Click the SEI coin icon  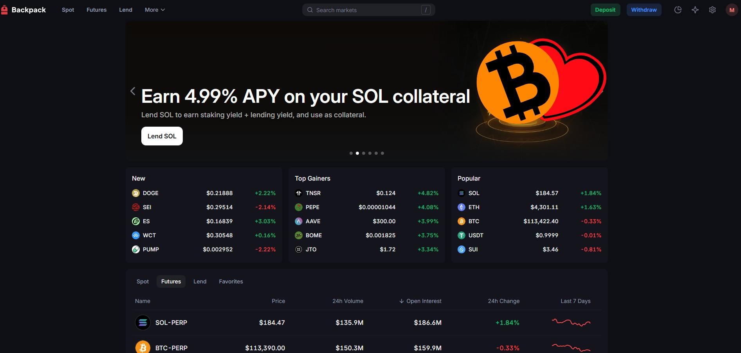coord(136,207)
